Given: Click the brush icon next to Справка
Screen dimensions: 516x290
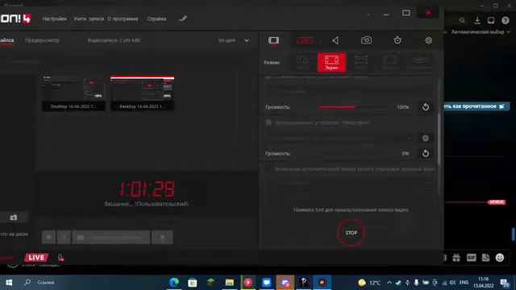Looking at the screenshot, I should [183, 19].
